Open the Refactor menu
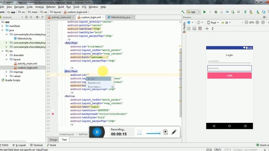The width and height of the screenshot is (269, 151). tap(51, 7)
